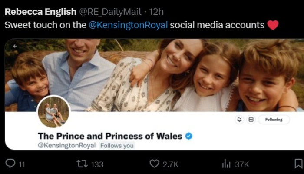The image size is (304, 174).
Task: Open the @KensingtonRoyal mention link in the tweet
Action: [128, 25]
